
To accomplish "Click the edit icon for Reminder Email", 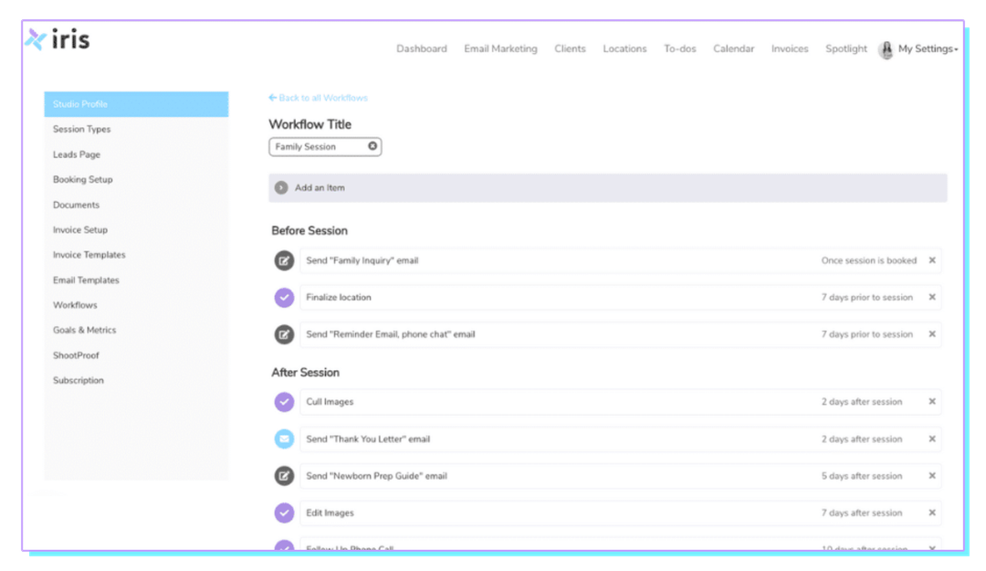I will [284, 334].
